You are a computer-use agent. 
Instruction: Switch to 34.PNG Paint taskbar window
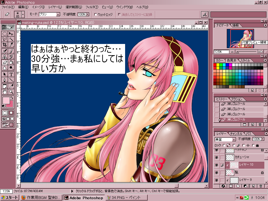(126, 198)
